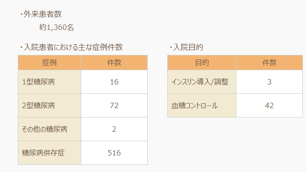Click the value 516 cell
306x172 pixels.
click(x=114, y=153)
